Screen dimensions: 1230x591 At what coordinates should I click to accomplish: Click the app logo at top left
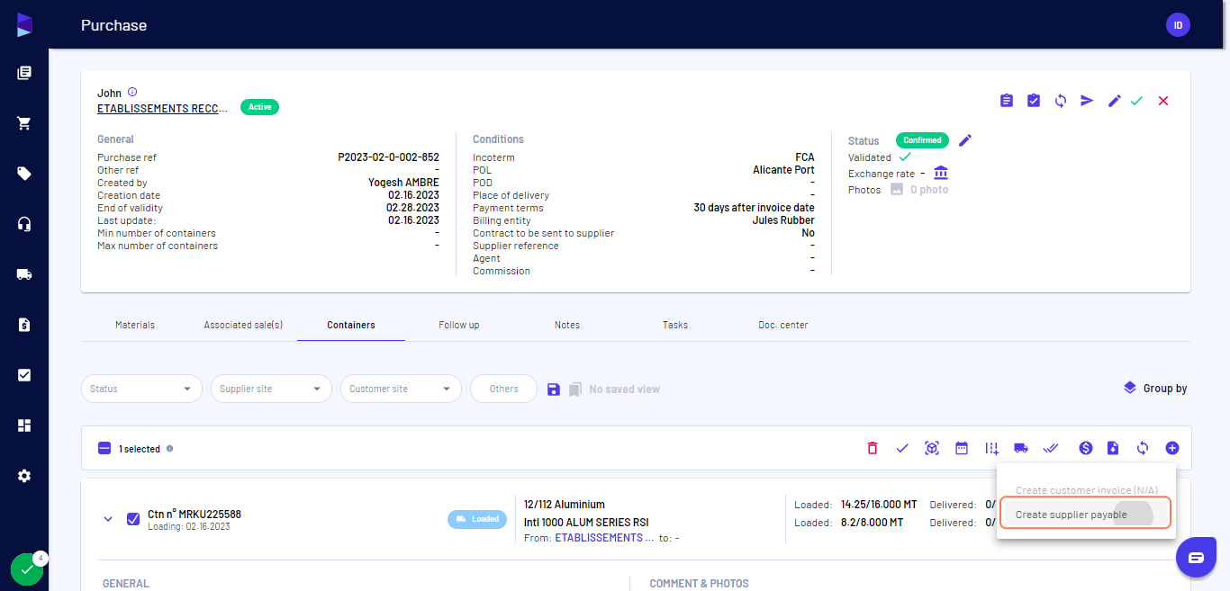(x=24, y=24)
